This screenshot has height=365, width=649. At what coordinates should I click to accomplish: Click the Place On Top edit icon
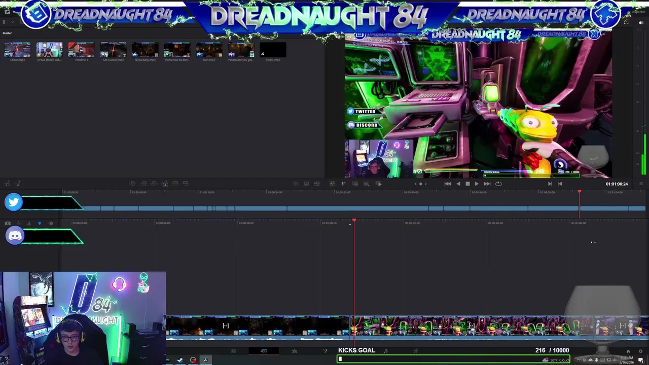click(x=175, y=184)
